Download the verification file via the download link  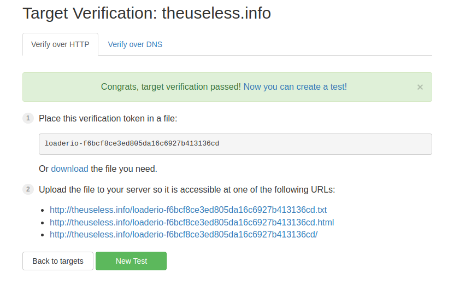click(x=69, y=169)
